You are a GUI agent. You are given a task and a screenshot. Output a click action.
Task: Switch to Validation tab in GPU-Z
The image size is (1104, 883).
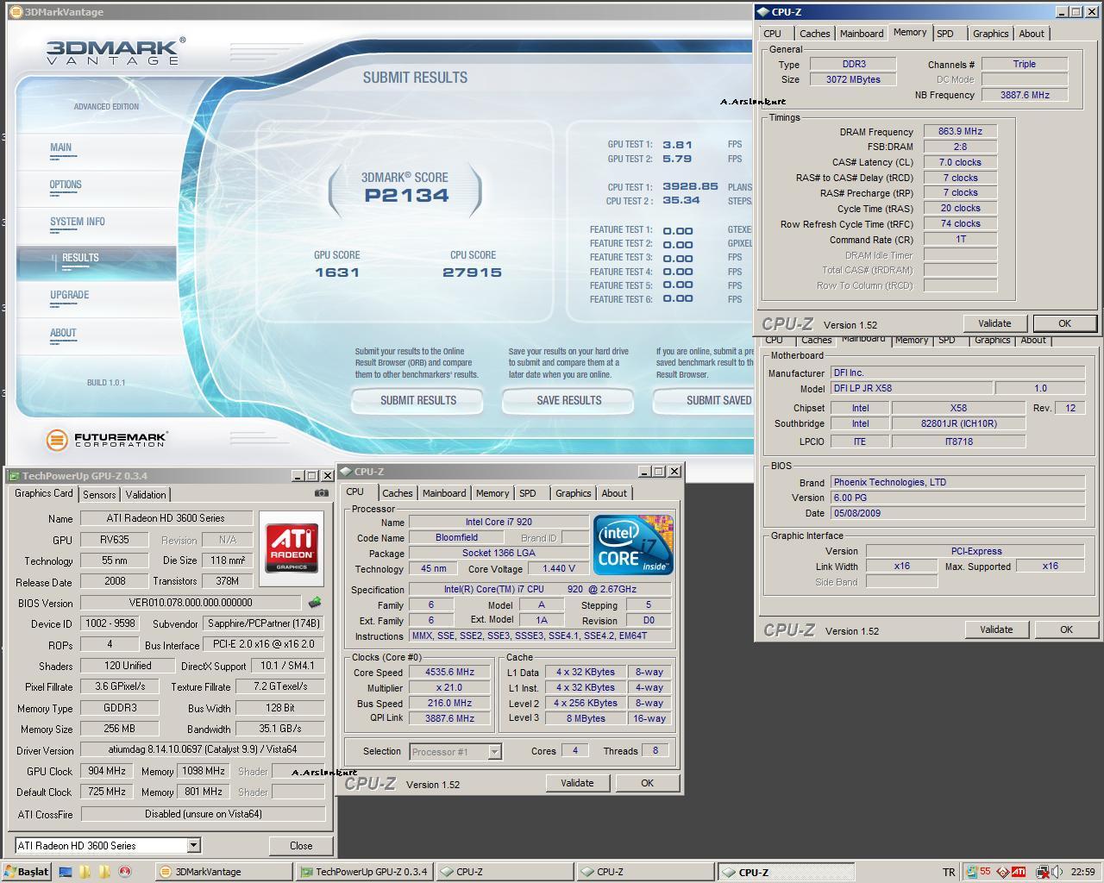[x=146, y=494]
